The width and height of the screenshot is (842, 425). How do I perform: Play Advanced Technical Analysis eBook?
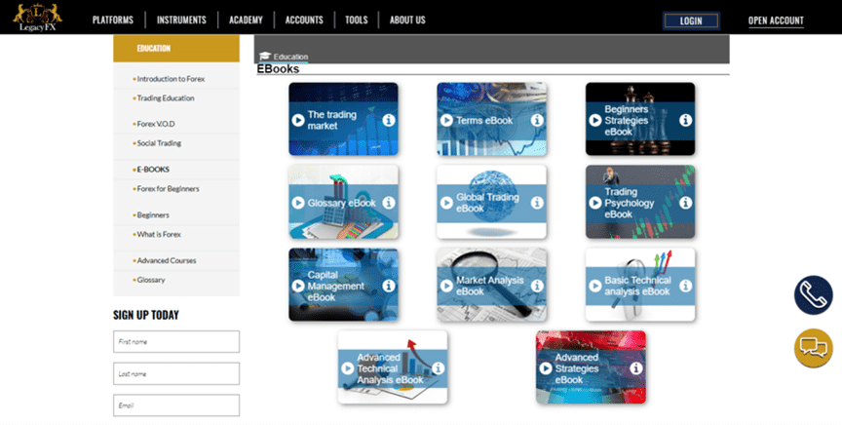point(348,368)
